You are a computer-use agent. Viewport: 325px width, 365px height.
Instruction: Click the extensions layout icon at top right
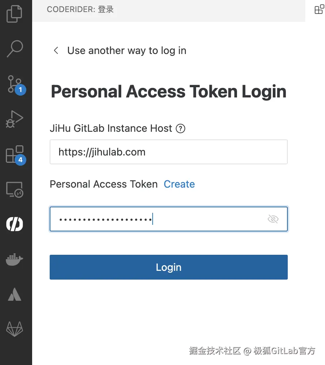tap(318, 9)
